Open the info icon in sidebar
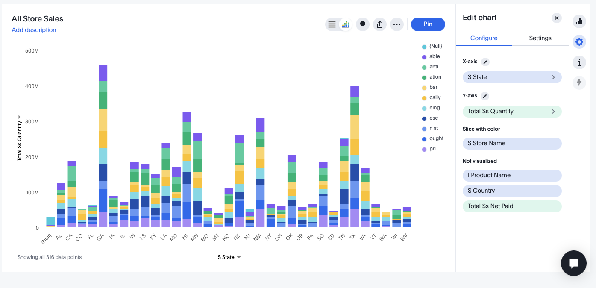 tap(579, 62)
